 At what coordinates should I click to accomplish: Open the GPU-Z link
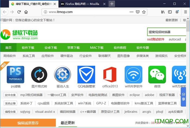(101, 103)
